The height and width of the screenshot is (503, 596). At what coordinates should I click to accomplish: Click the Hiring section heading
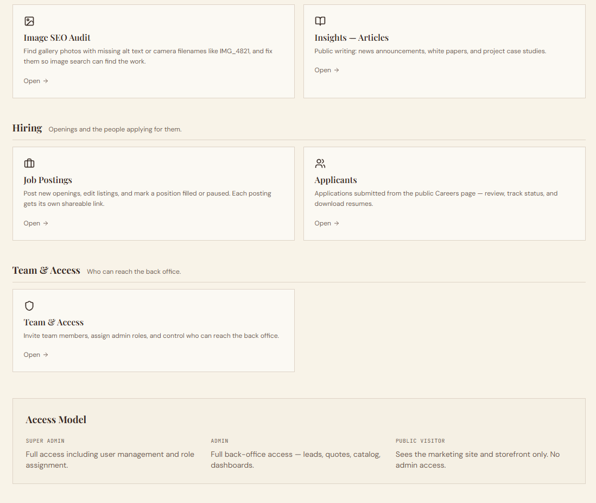point(27,128)
